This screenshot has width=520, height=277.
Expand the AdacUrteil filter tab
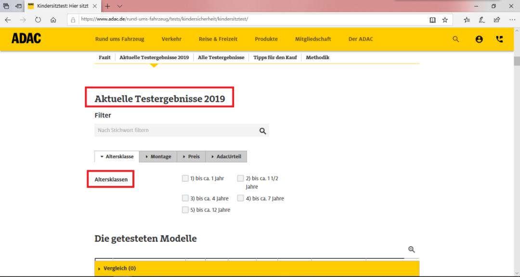pyautogui.click(x=226, y=157)
